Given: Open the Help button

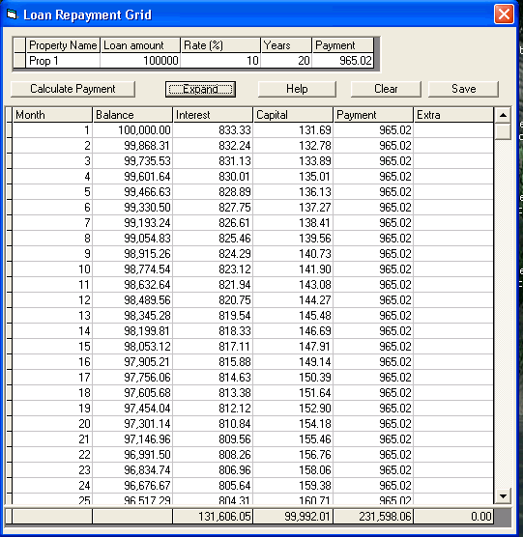Looking at the screenshot, I should pyautogui.click(x=297, y=89).
